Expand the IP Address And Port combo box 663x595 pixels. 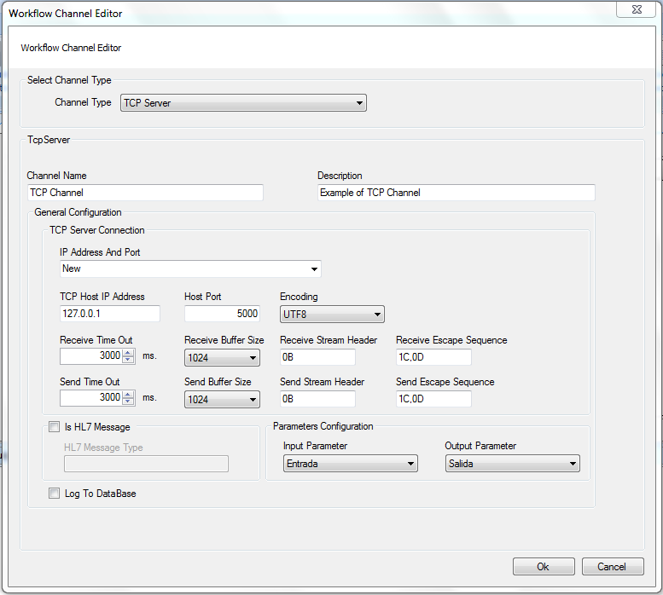point(190,269)
